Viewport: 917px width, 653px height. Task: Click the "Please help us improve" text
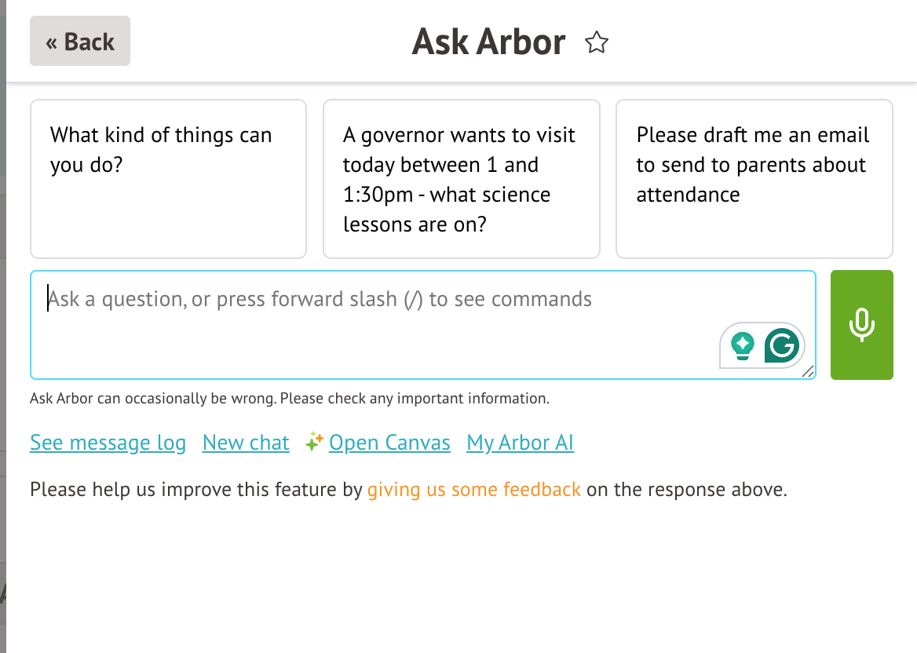(x=196, y=491)
